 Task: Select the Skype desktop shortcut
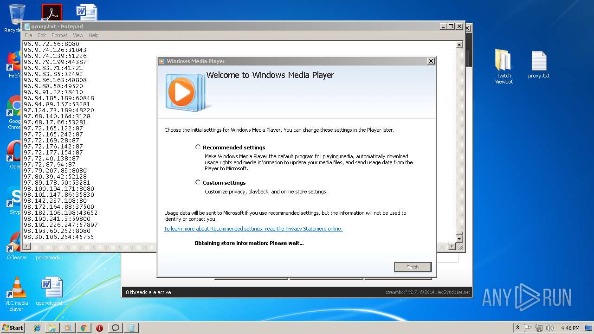[14, 200]
